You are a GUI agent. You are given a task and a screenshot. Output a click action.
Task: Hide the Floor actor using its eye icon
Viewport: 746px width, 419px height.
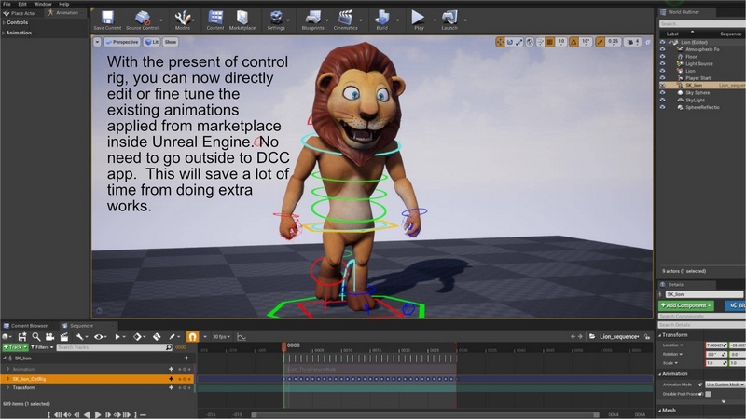coord(662,56)
